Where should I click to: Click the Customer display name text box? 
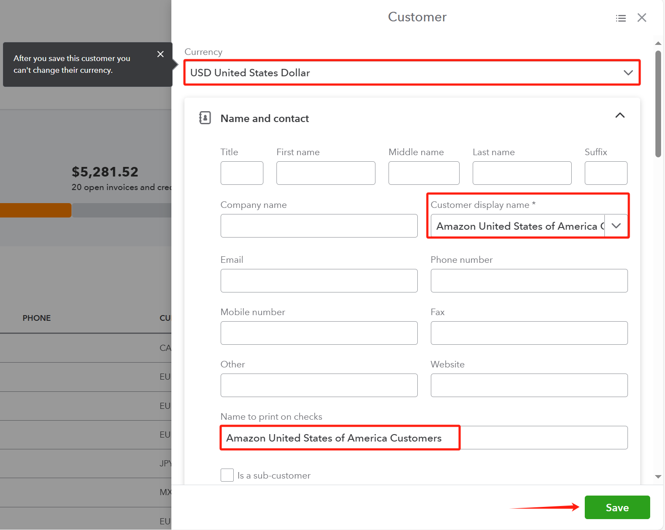click(x=518, y=226)
